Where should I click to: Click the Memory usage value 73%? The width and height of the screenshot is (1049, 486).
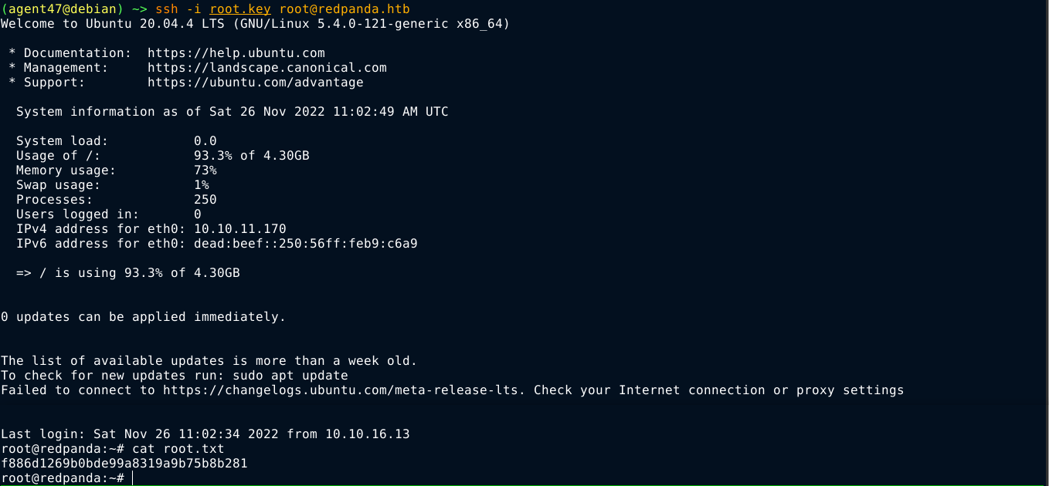click(205, 170)
